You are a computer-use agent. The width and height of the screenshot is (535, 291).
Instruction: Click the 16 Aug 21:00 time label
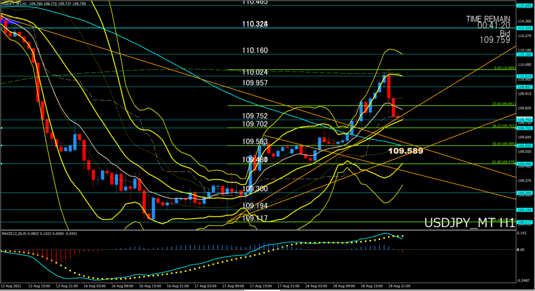(x=178, y=286)
